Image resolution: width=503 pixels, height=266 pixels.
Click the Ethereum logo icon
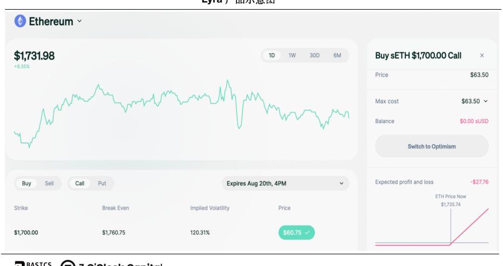[20, 21]
